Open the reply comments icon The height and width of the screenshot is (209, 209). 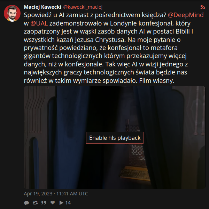coord(26,203)
